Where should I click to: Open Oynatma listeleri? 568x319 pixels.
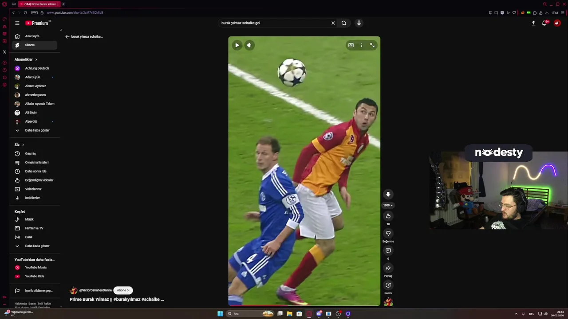coord(35,163)
